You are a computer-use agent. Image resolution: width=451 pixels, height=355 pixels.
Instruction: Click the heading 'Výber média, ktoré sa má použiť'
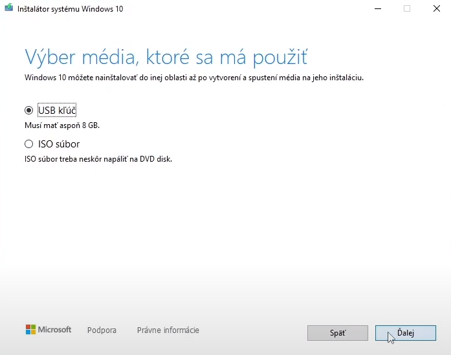click(166, 57)
